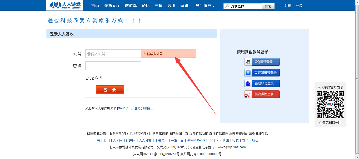359x159 pixels.
Task: Choose 页游网帐号登录
Action: click(x=262, y=73)
